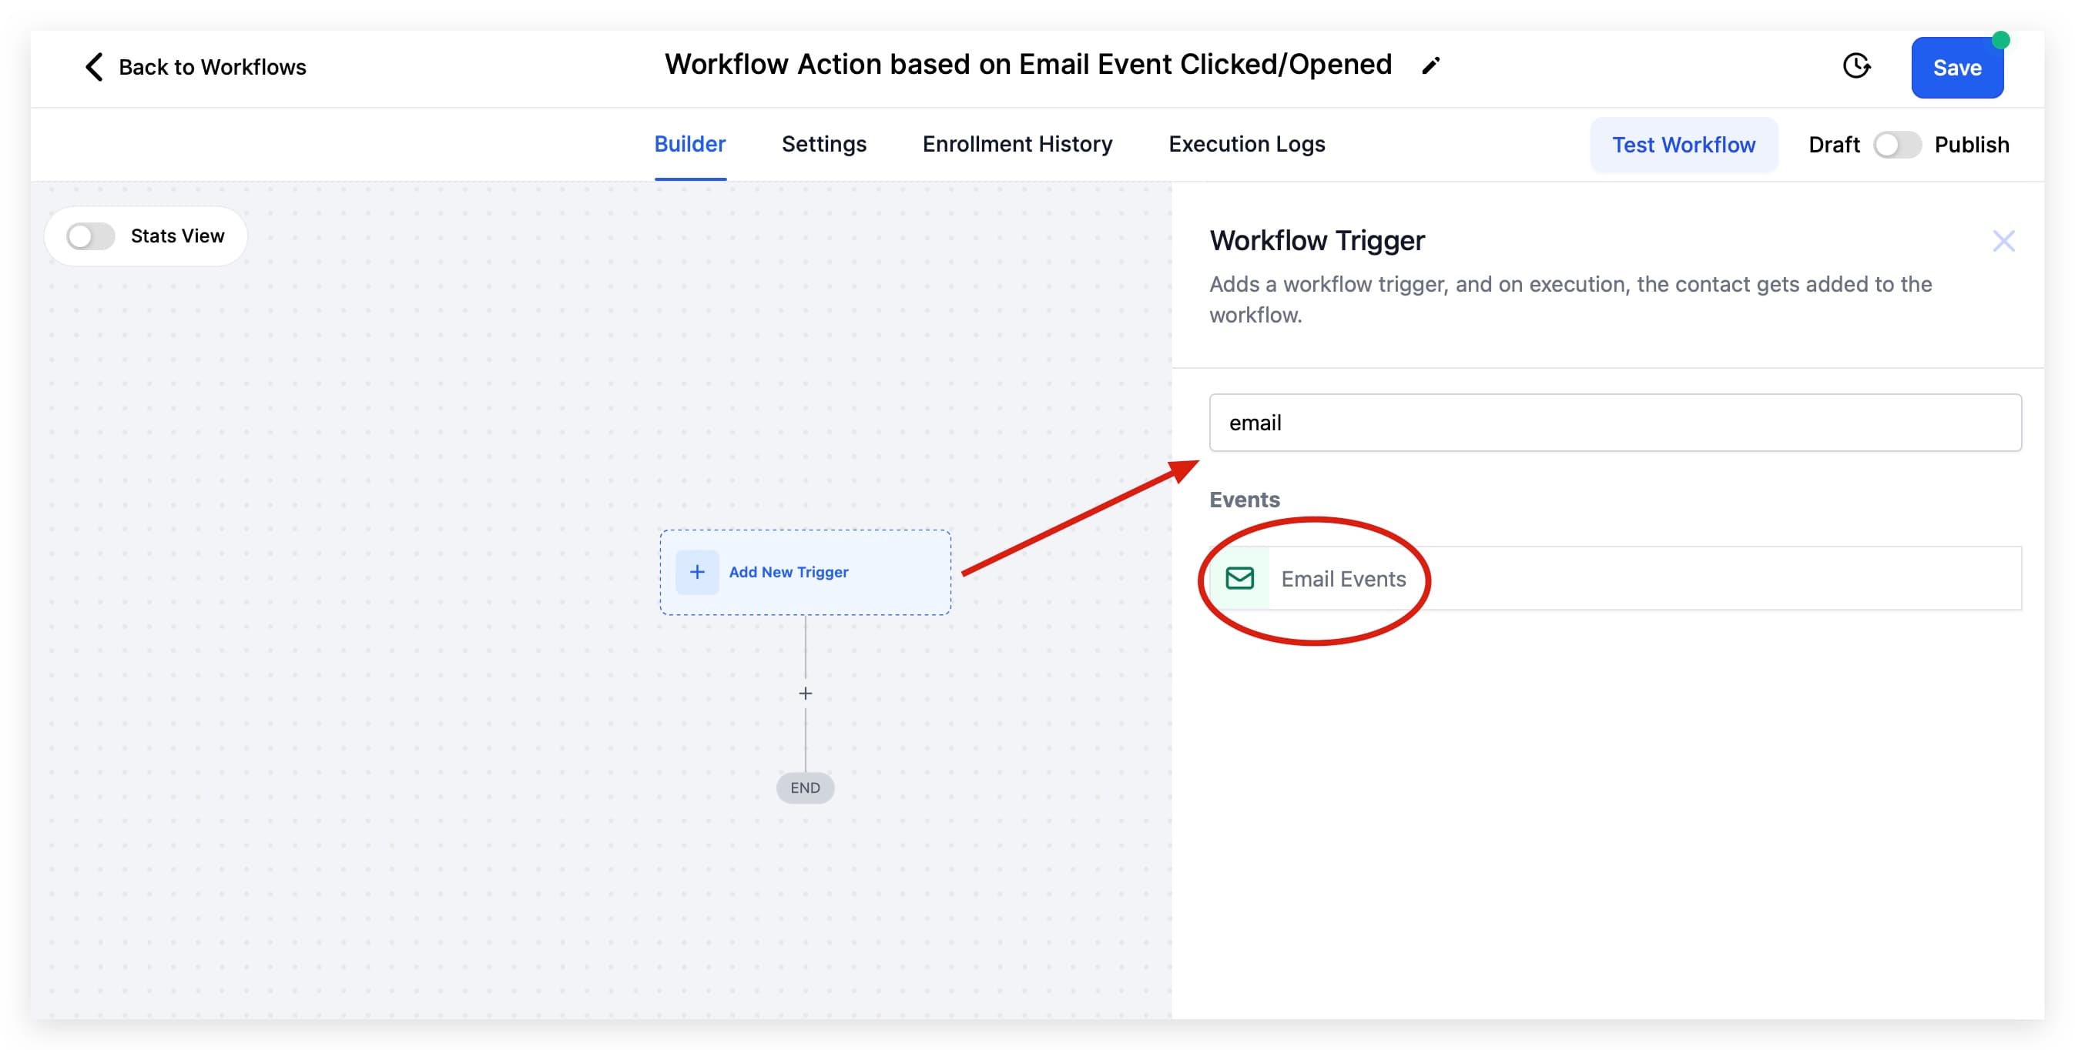This screenshot has width=2075, height=1050.
Task: Click the envelope icon on Email Events
Action: [1241, 578]
